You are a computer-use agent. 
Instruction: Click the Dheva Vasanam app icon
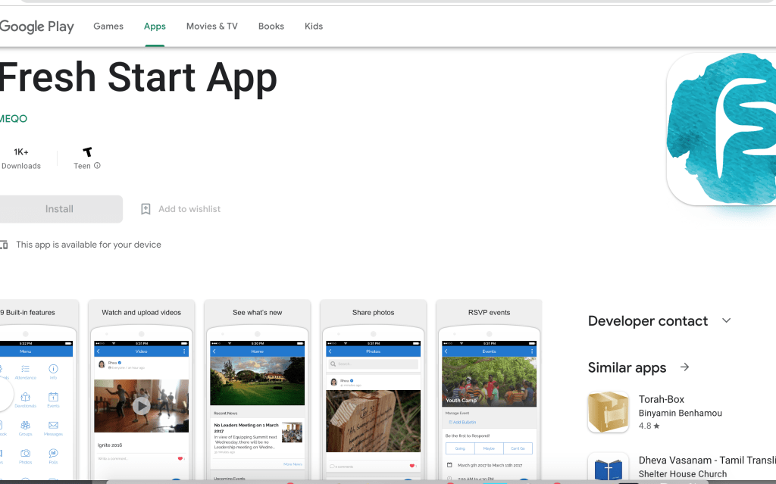608,468
